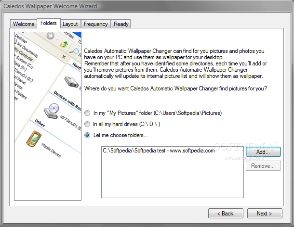The image size is (294, 227).
Task: Proceed with the Next > button
Action: (x=265, y=214)
